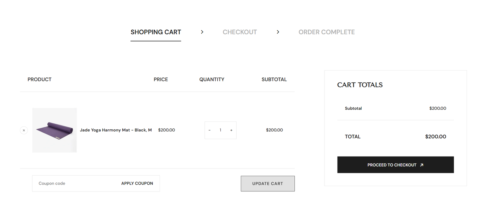This screenshot has width=483, height=209.
Task: Go to the Checkout step
Action: pos(240,32)
